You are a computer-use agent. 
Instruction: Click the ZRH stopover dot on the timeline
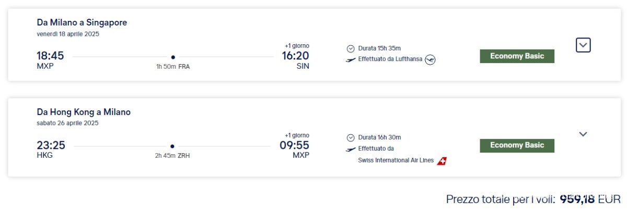(172, 146)
